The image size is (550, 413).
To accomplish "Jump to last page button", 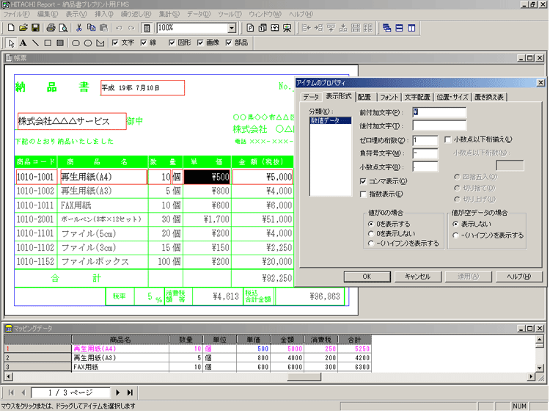I will point(130,392).
